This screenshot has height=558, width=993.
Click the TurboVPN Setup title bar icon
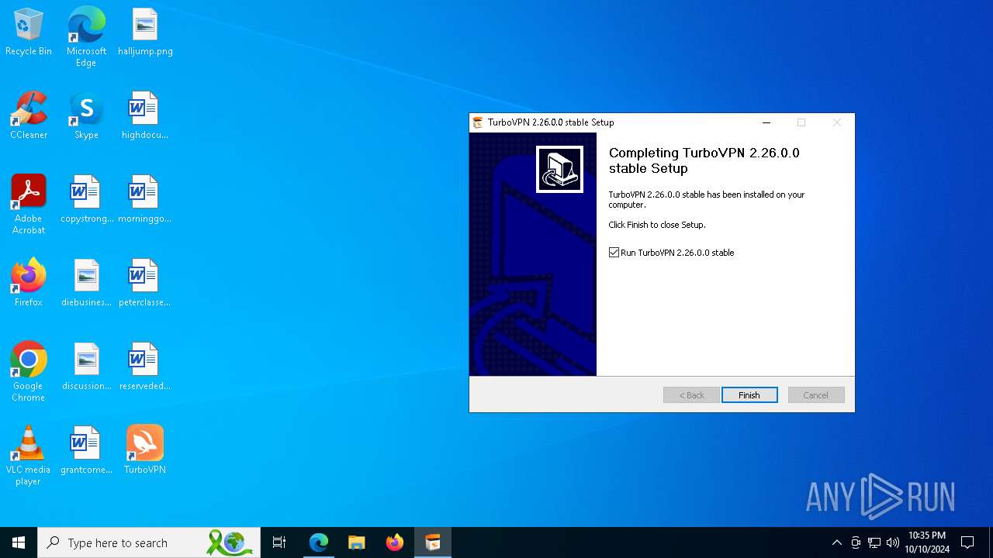point(478,122)
